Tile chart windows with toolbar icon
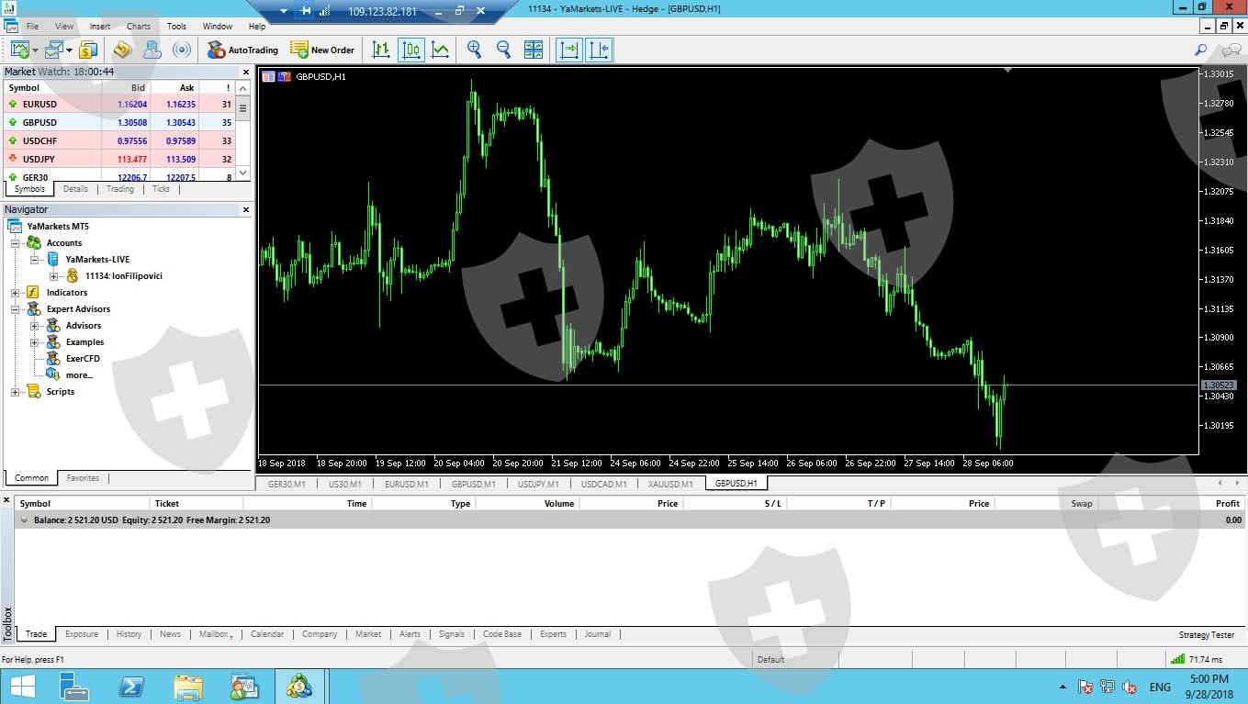The height and width of the screenshot is (704, 1248). point(533,50)
